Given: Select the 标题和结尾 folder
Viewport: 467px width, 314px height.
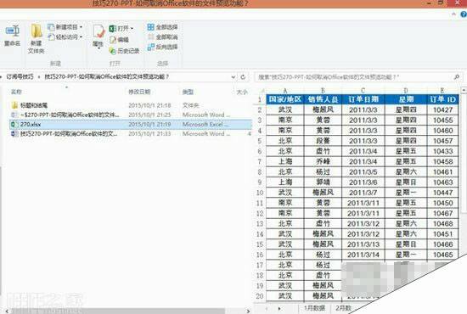Looking at the screenshot, I should [x=130, y=105].
